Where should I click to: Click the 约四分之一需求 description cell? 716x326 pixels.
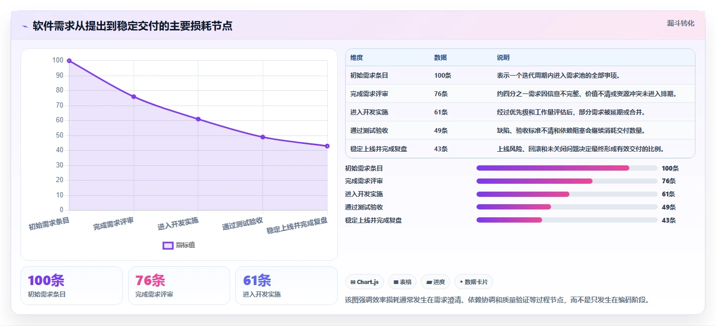(587, 94)
